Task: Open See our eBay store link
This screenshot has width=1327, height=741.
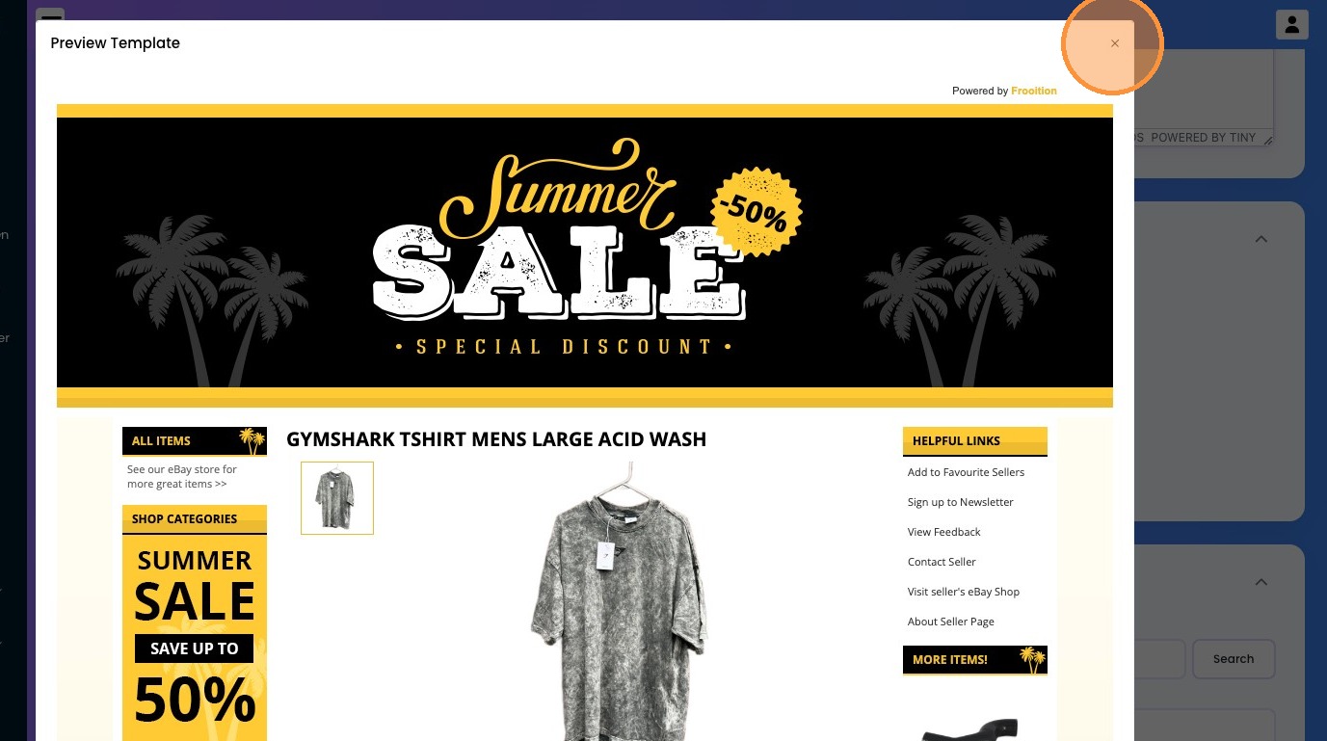Action: click(182, 477)
